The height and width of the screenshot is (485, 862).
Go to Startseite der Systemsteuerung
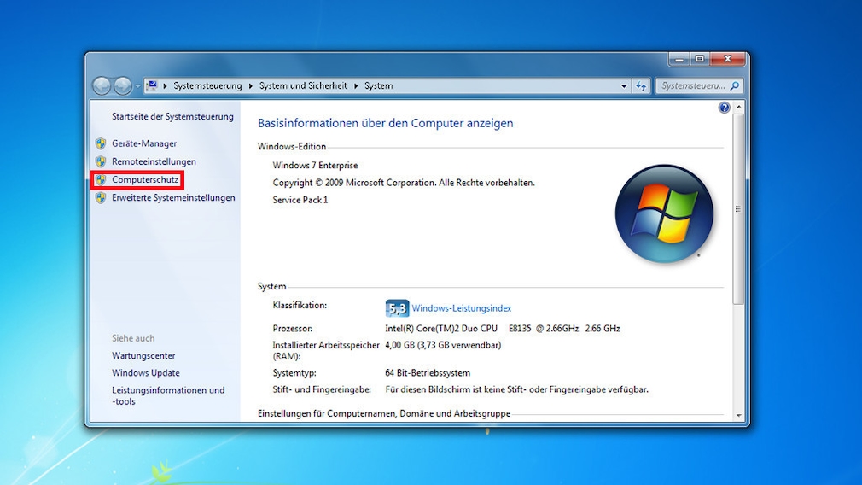172,117
